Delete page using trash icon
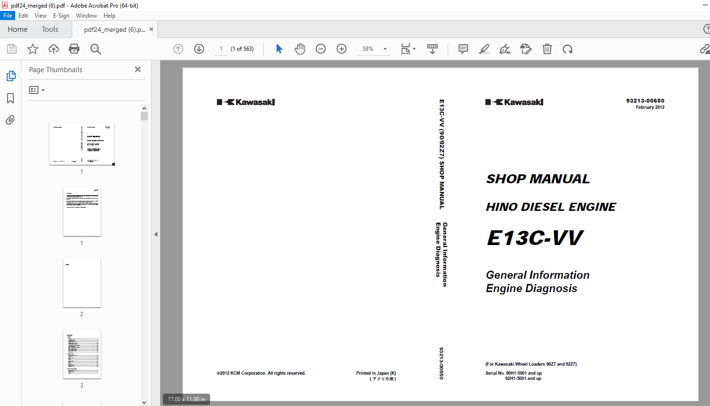Viewport: 710px width, 406px height. tap(547, 49)
